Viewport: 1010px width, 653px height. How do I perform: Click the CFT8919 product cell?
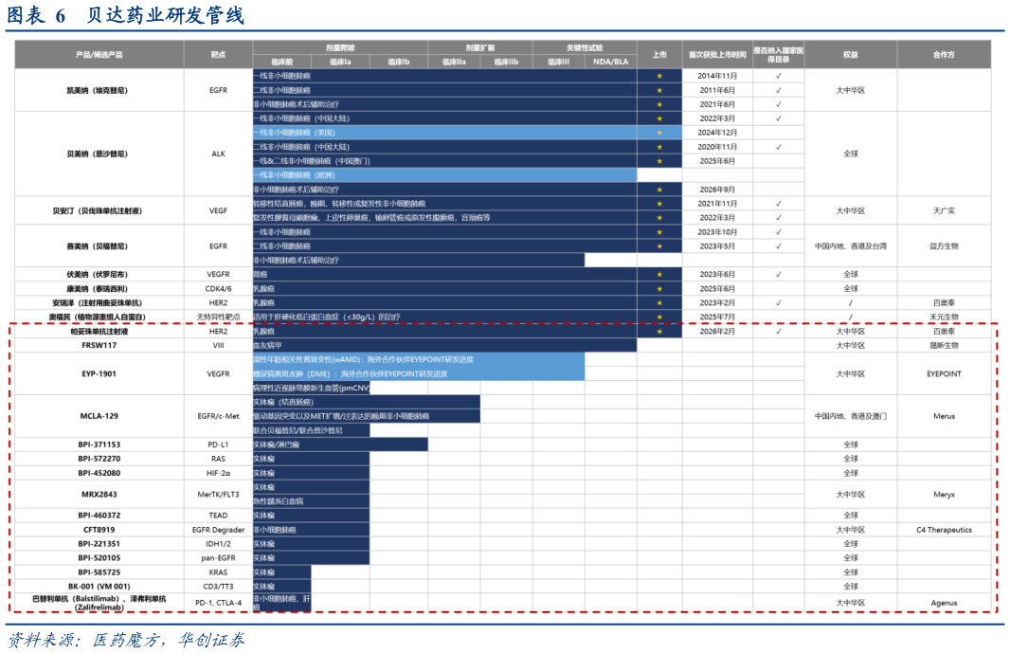click(x=99, y=530)
